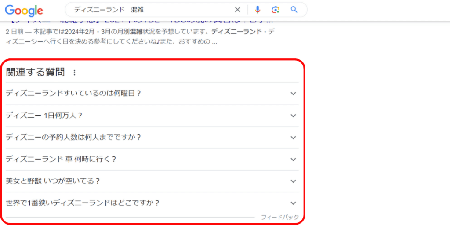Click the フィードバック link
Viewport: 450px width, 225px height.
(280, 217)
